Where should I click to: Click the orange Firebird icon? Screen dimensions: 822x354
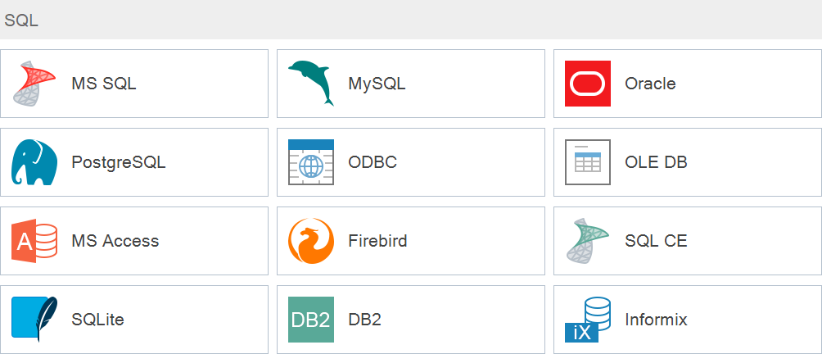pyautogui.click(x=311, y=241)
